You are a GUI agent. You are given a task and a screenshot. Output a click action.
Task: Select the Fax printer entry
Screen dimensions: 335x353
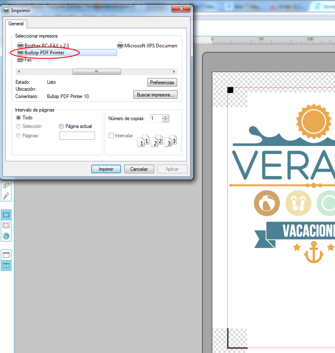click(x=25, y=60)
